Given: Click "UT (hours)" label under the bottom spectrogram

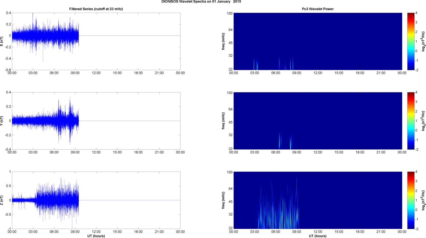Looking at the screenshot, I should coord(318,236).
